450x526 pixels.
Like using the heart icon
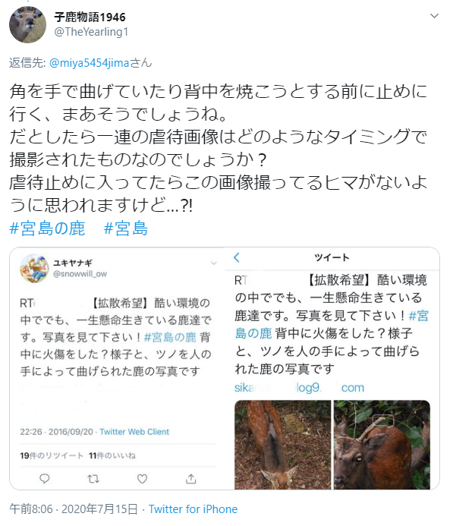(142, 478)
